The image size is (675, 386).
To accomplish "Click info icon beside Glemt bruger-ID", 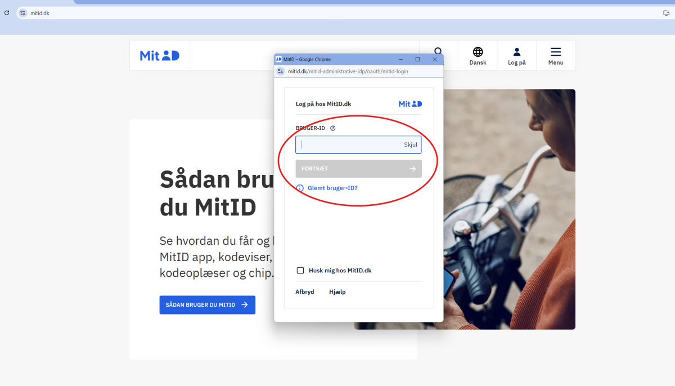I will [300, 188].
